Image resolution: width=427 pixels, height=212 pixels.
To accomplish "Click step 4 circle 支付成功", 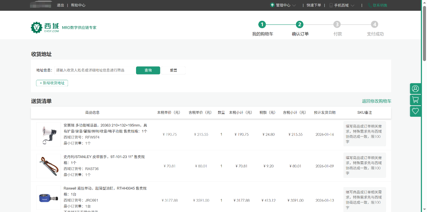I will tap(375, 24).
